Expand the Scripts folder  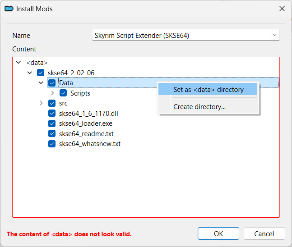tap(52, 93)
